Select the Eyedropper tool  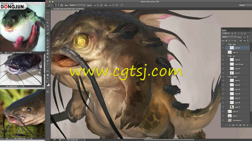[48, 30]
